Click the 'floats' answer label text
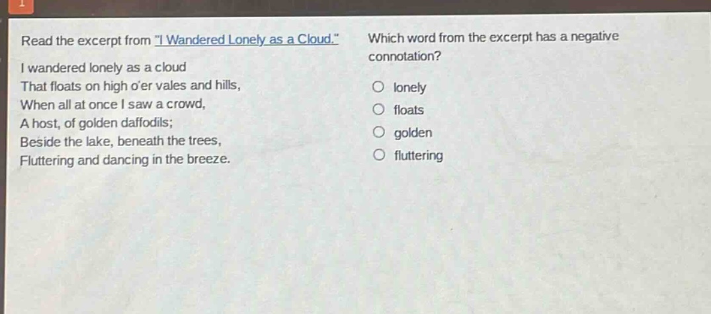Image resolution: width=711 pixels, height=314 pixels. 409,110
